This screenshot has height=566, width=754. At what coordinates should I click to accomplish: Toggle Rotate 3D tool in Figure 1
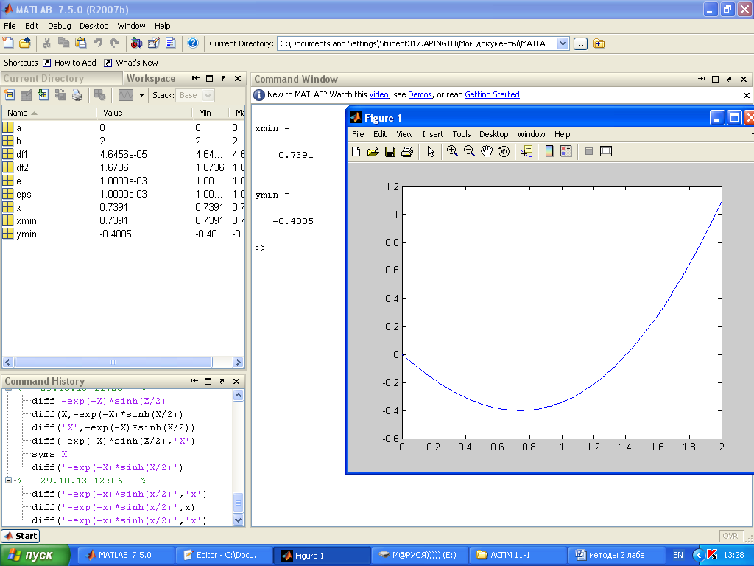504,152
